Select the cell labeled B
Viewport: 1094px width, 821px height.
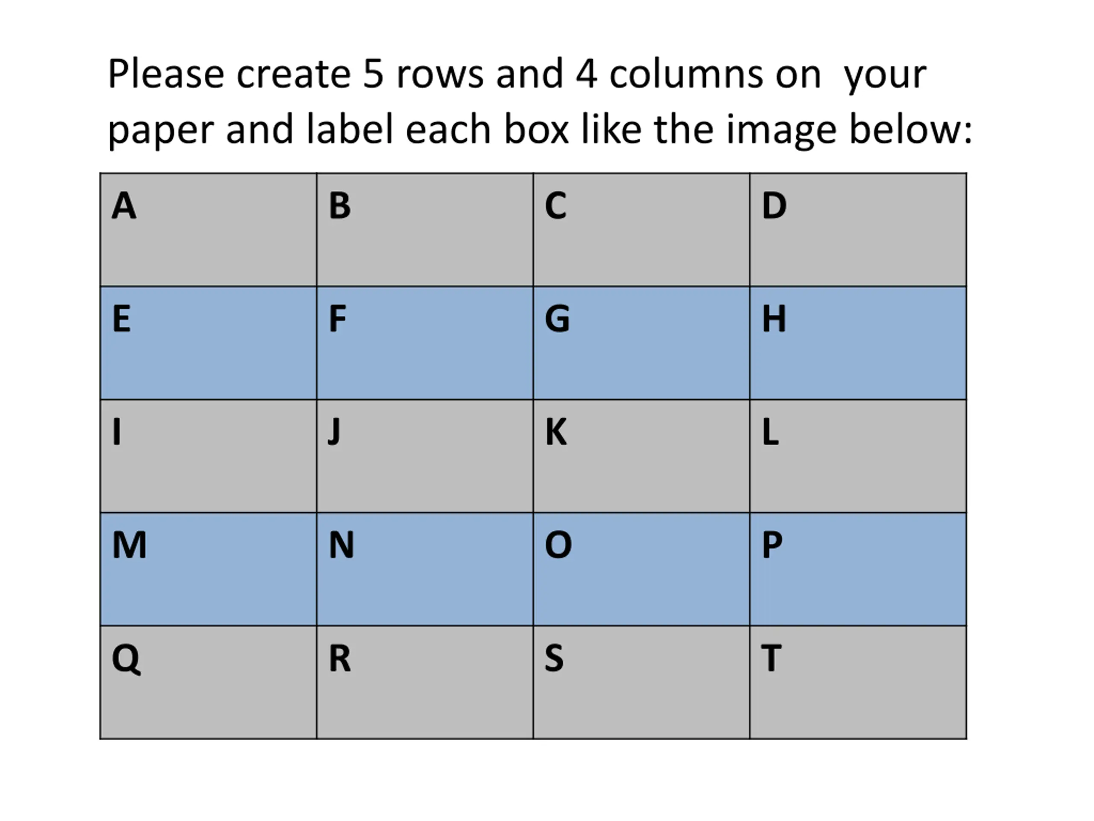click(x=425, y=230)
